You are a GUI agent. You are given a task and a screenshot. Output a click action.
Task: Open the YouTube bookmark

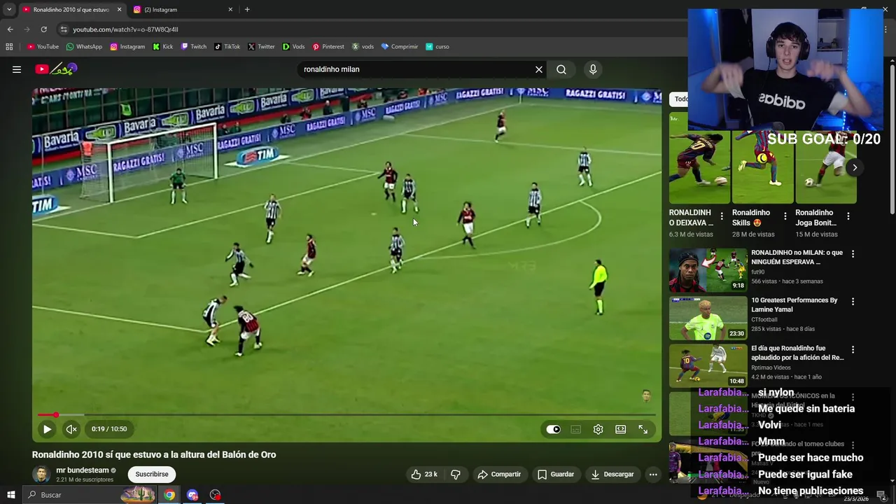pyautogui.click(x=43, y=47)
